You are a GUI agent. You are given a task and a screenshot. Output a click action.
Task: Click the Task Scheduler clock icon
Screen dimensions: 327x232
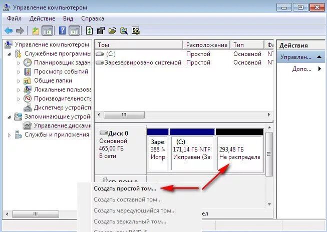coord(28,62)
